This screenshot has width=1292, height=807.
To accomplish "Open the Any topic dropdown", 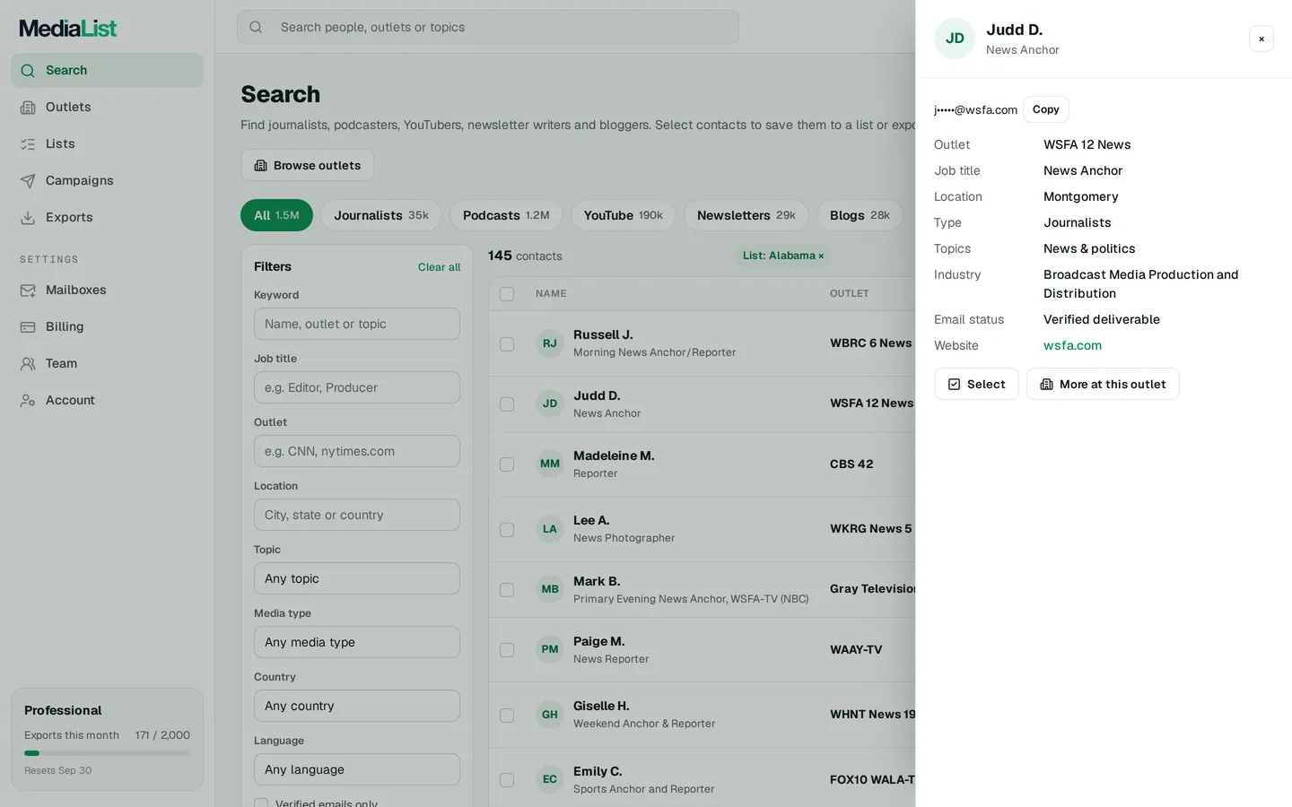I will pyautogui.click(x=357, y=578).
